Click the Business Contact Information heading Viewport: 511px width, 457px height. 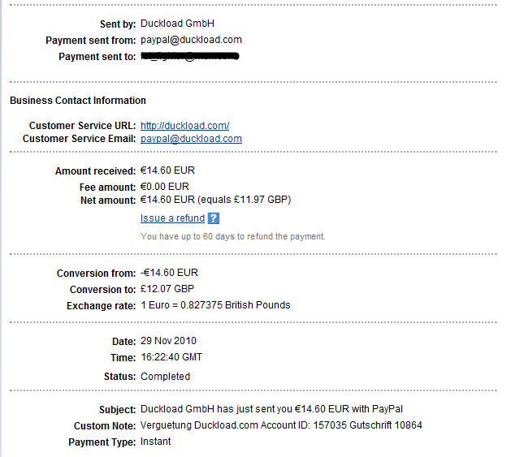tap(78, 101)
